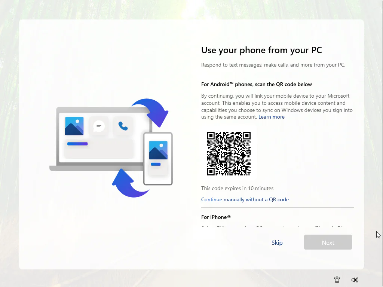
Task: Select the smartphone graphic beside the laptop
Action: coord(158,159)
